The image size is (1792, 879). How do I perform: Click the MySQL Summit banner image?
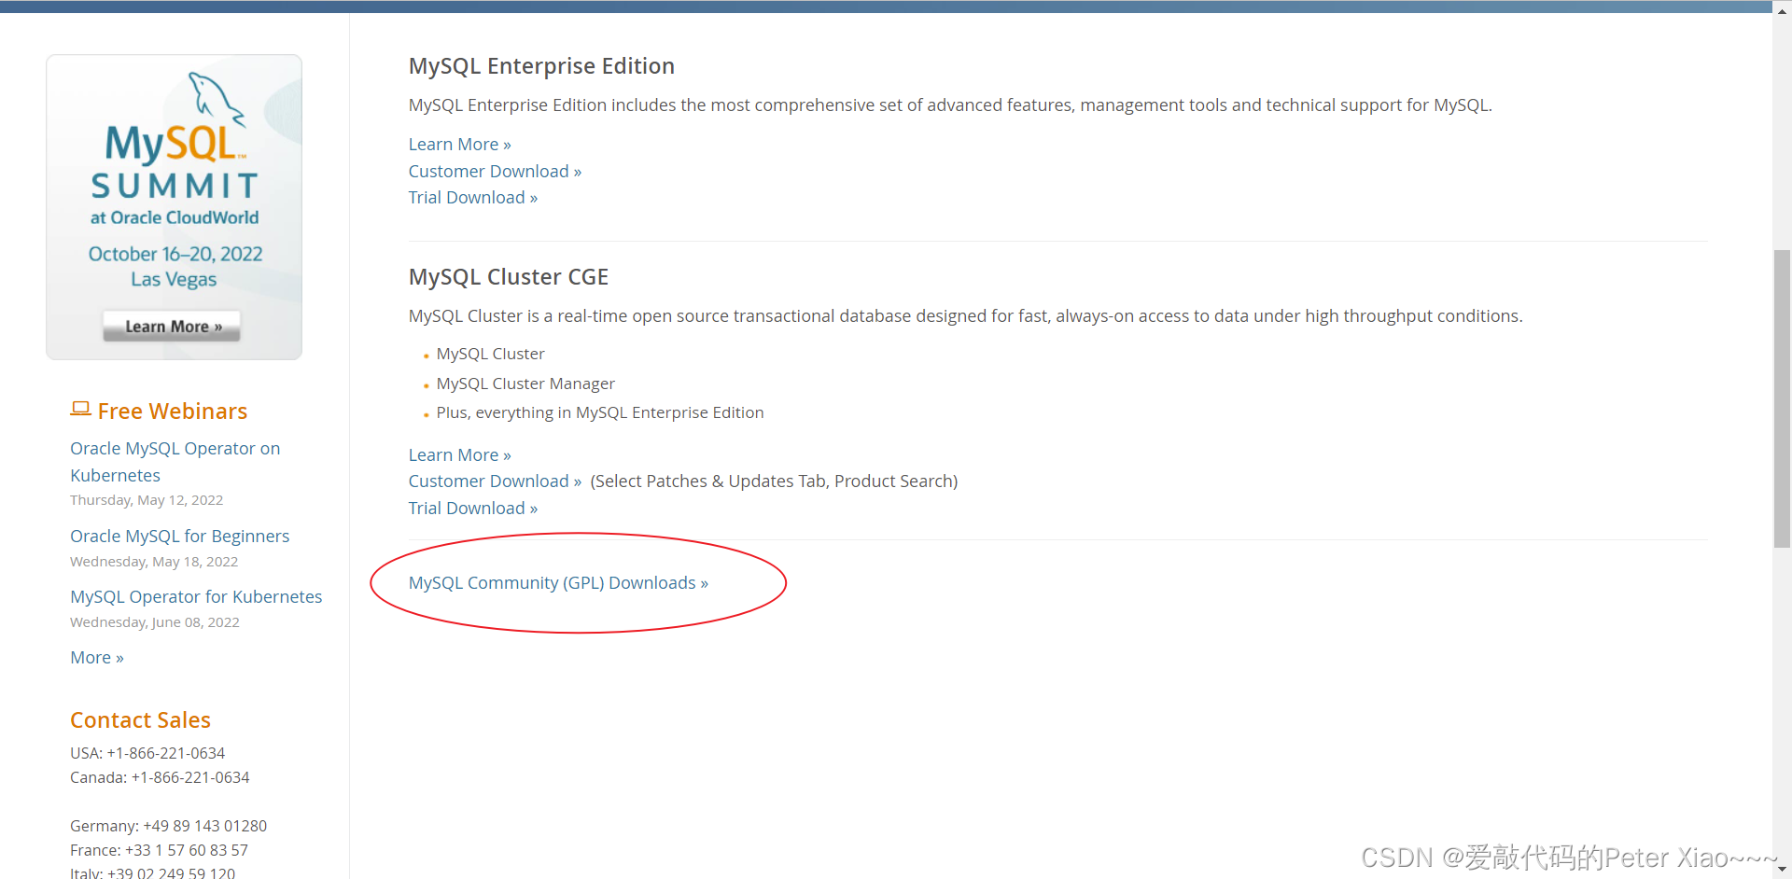[174, 207]
